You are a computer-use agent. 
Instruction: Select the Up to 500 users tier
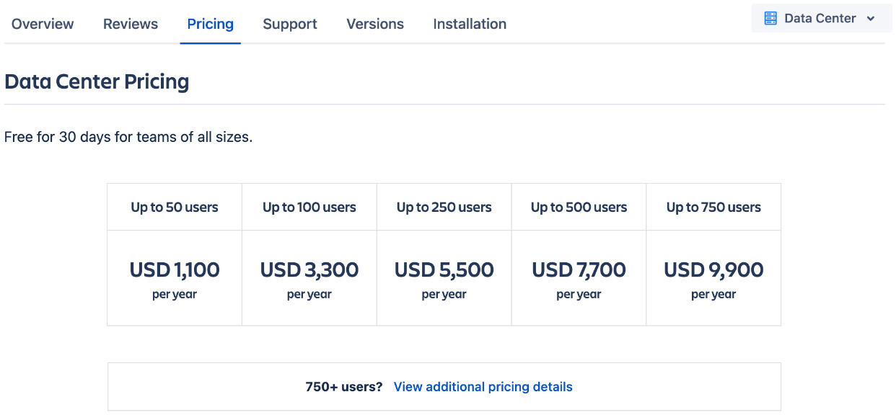[x=578, y=207]
